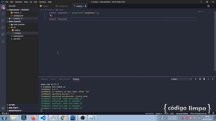The height and width of the screenshot is (121, 216).
Task: Open the Explorer view in activity bar
Action: pyautogui.click(x=3, y=7)
